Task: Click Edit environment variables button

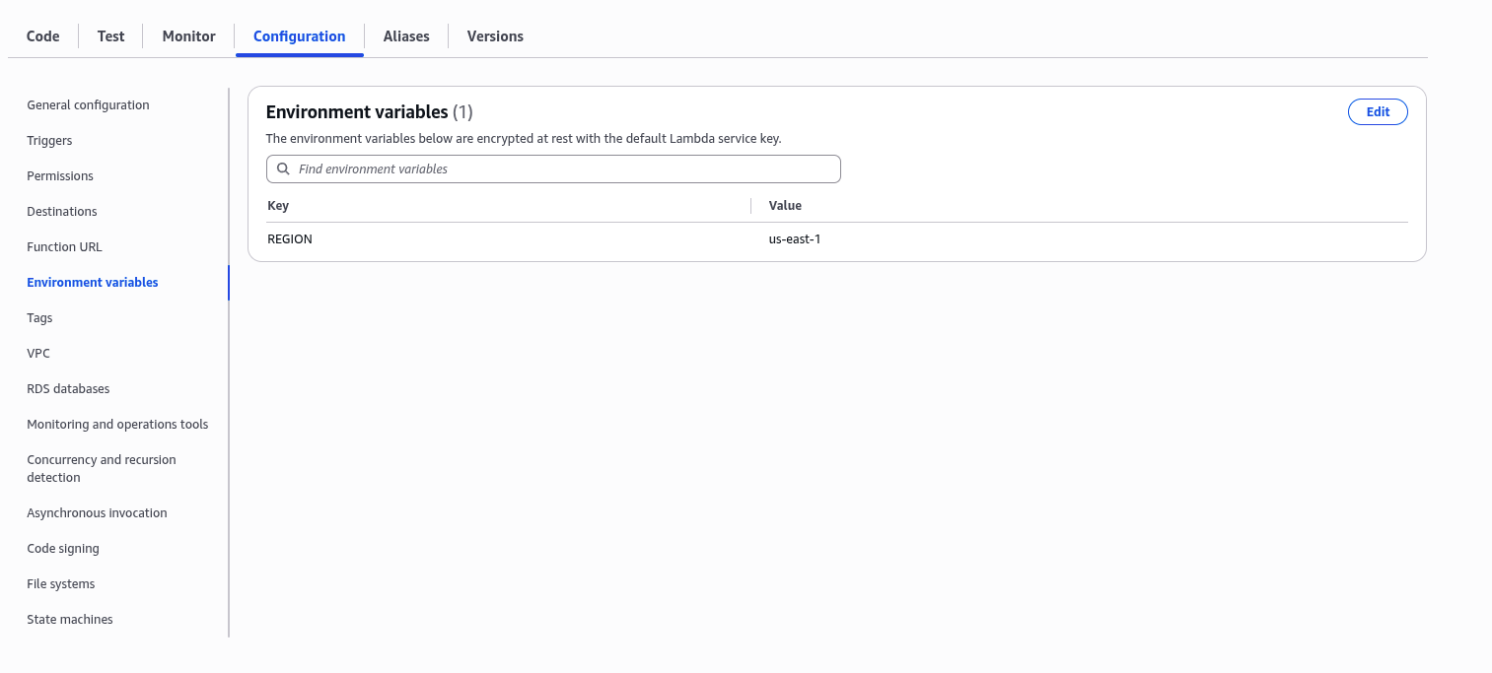Action: tap(1377, 112)
